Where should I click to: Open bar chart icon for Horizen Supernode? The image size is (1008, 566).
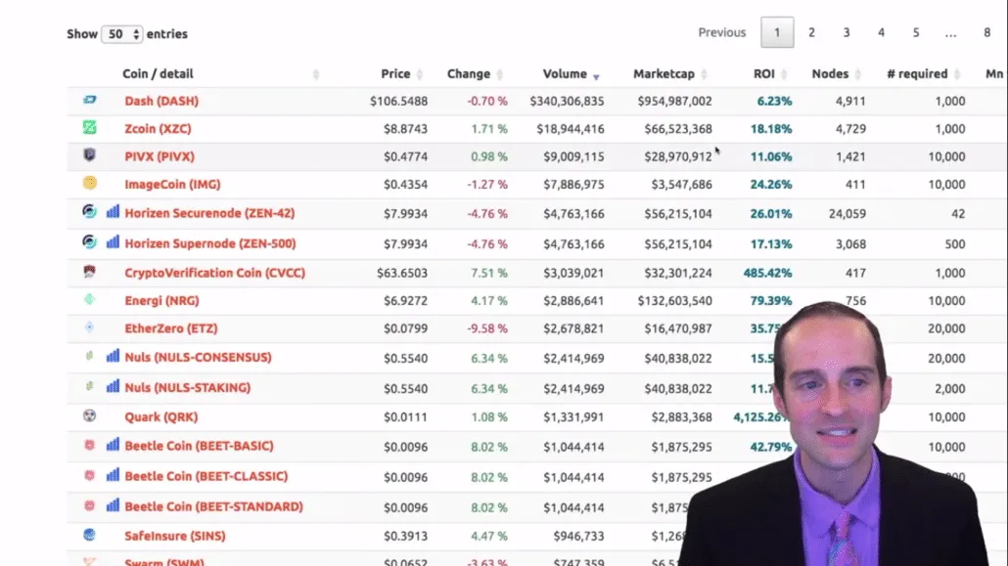tap(113, 241)
